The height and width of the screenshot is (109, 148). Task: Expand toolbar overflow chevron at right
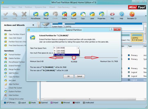(146, 16)
